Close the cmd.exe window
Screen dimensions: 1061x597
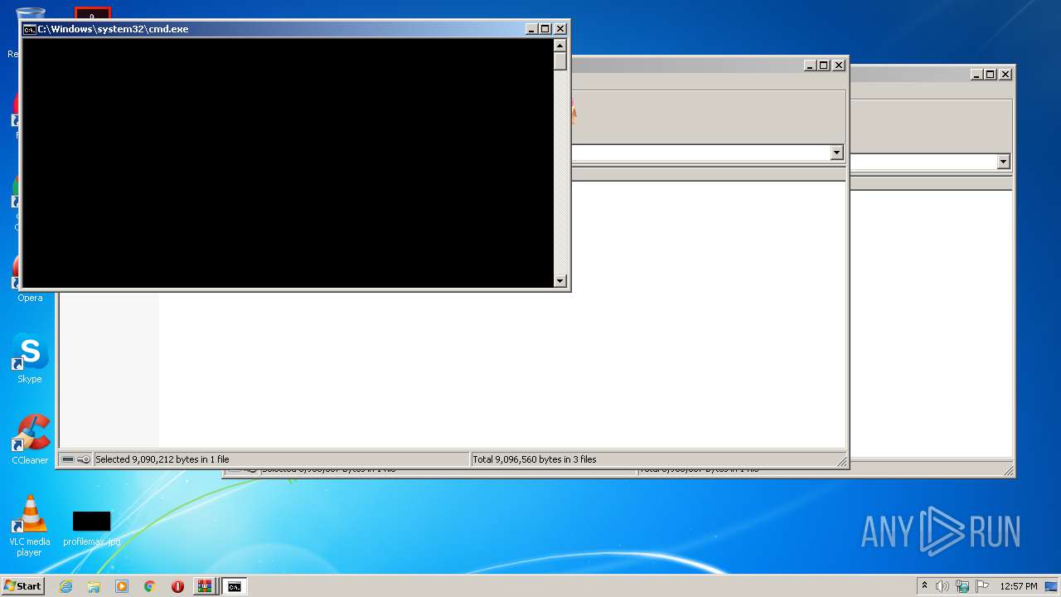[x=560, y=29]
